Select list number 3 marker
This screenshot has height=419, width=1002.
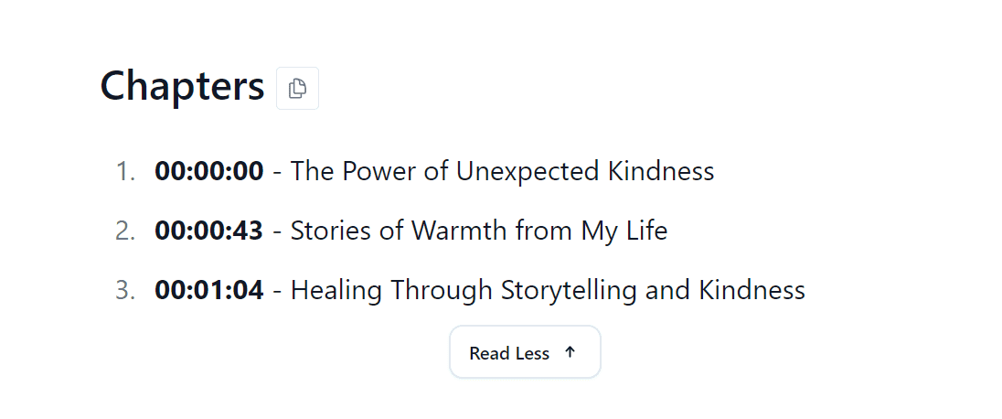pyautogui.click(x=125, y=290)
